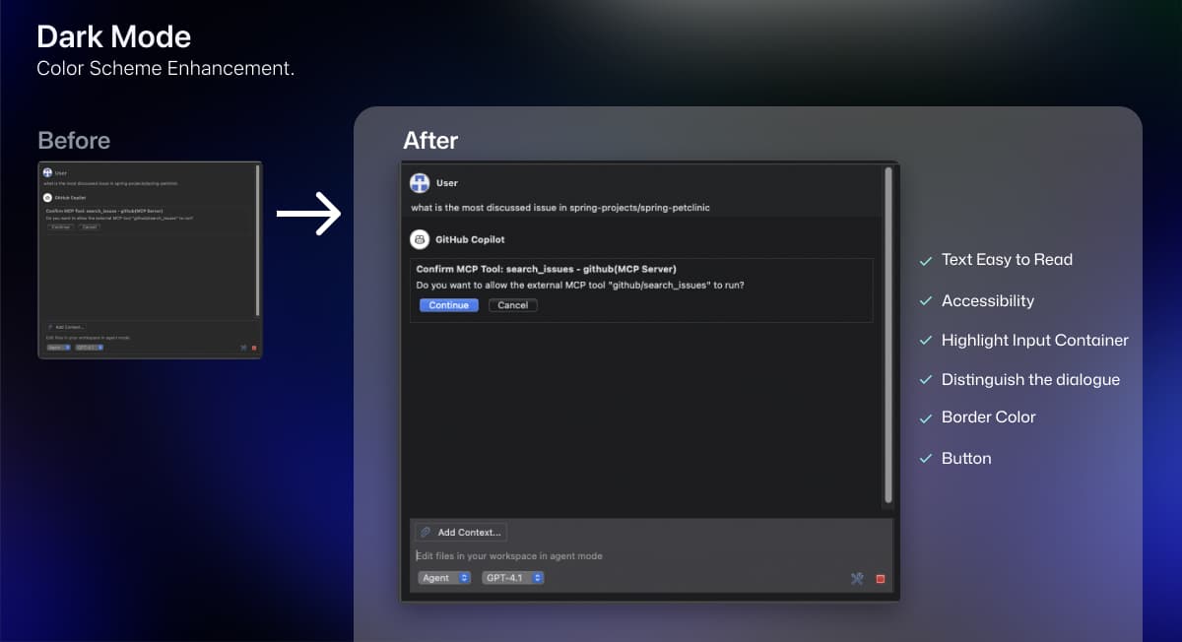Viewport: 1182px width, 642px height.
Task: Select the 'Button' list item
Action: click(966, 459)
